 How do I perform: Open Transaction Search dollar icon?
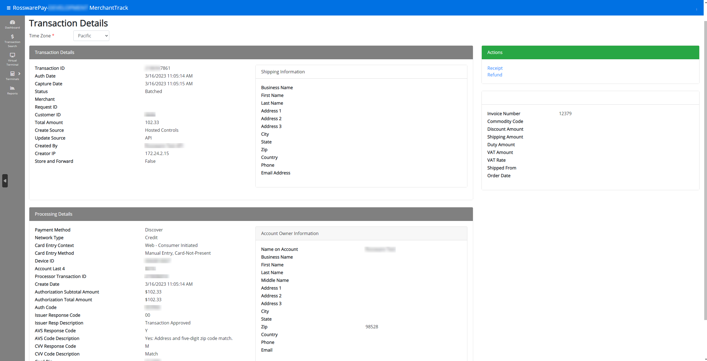point(12,37)
